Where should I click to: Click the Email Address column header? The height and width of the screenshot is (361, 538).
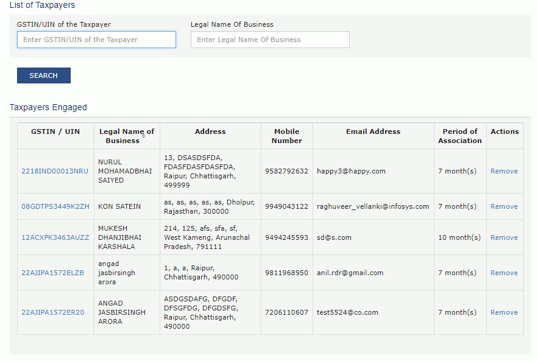(x=373, y=131)
